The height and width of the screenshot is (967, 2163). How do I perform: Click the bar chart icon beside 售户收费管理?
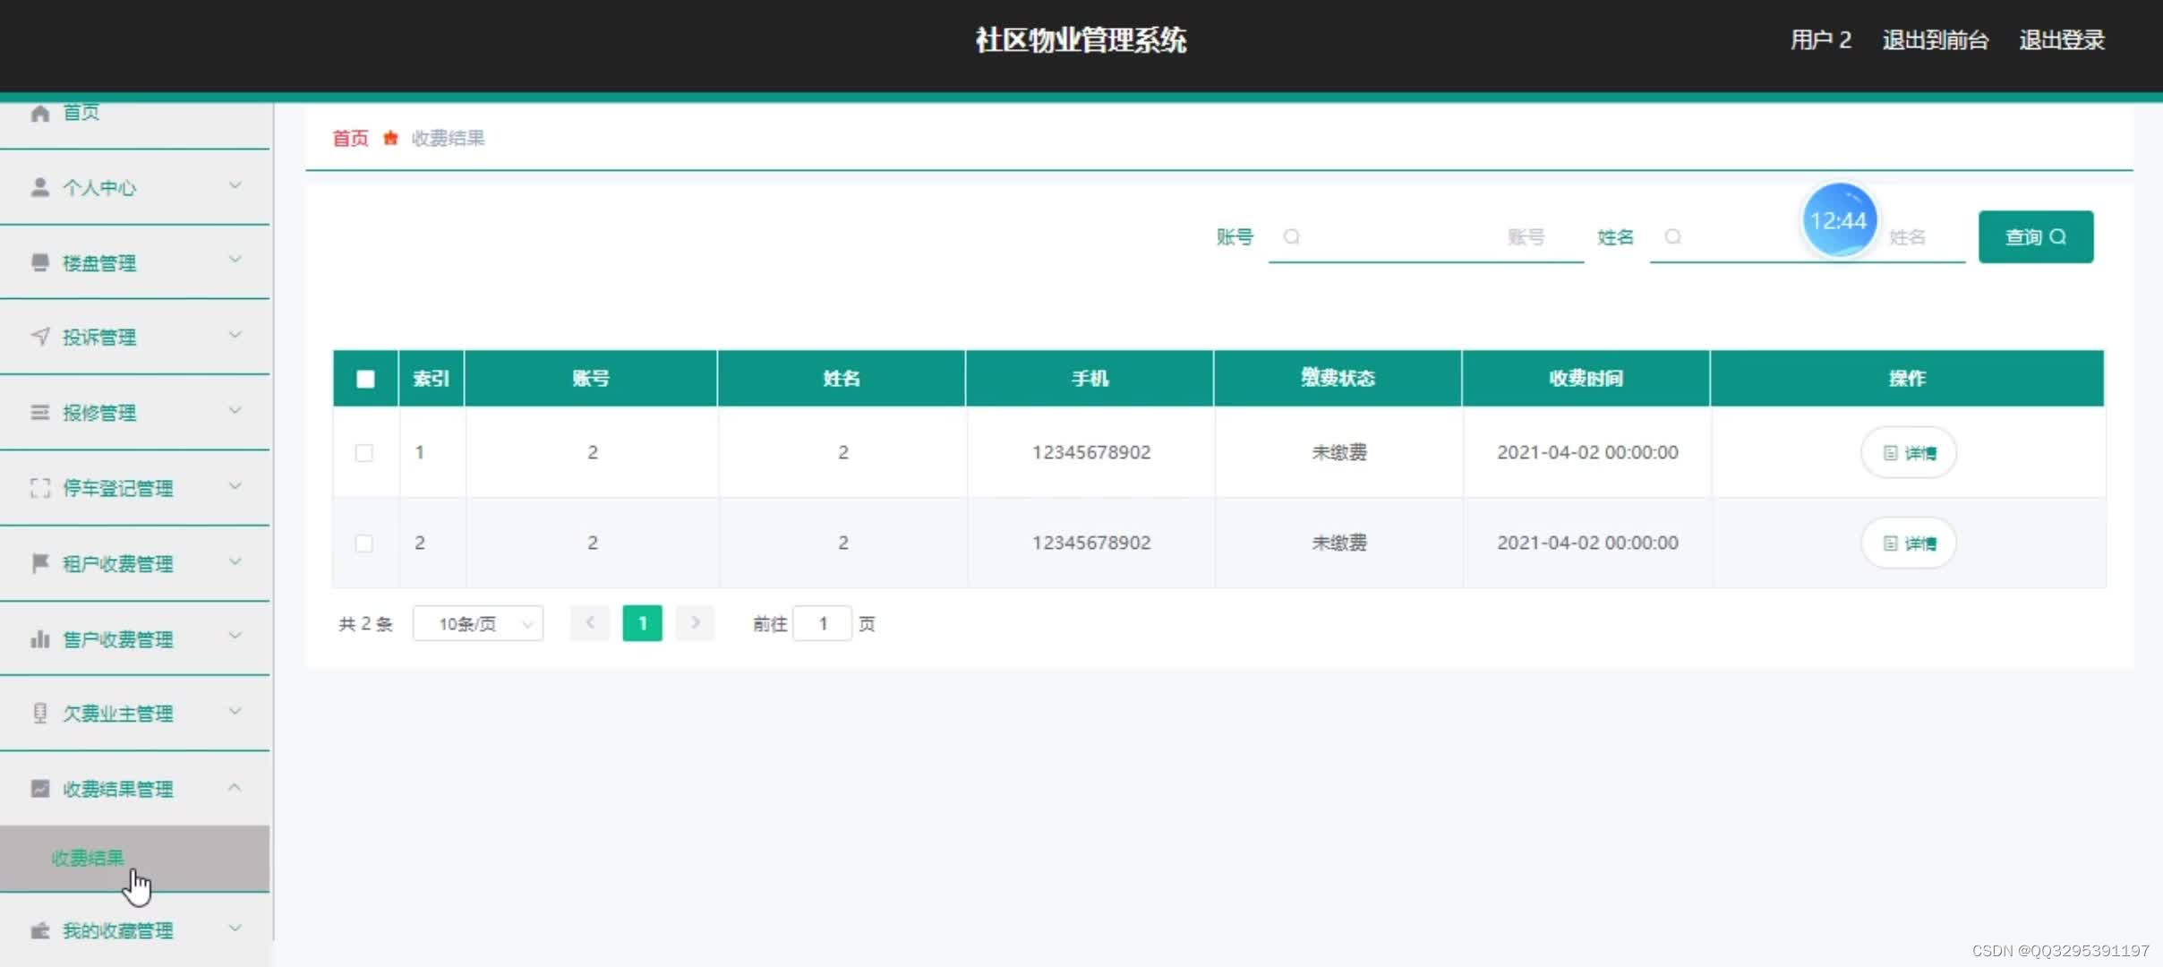pyautogui.click(x=39, y=638)
